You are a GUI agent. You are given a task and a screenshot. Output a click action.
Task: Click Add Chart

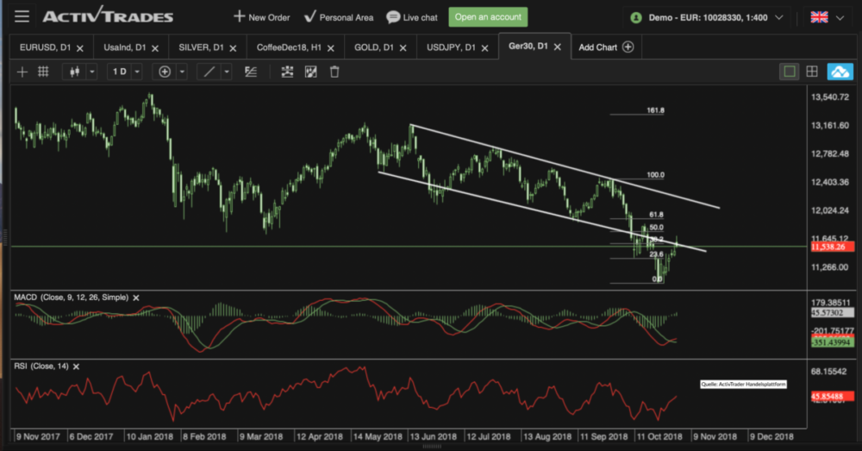tap(606, 47)
